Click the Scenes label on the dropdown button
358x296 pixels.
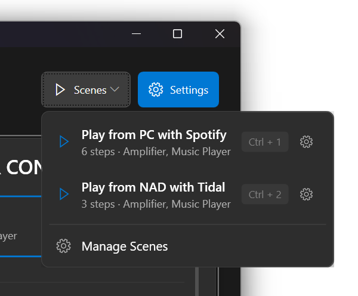90,90
